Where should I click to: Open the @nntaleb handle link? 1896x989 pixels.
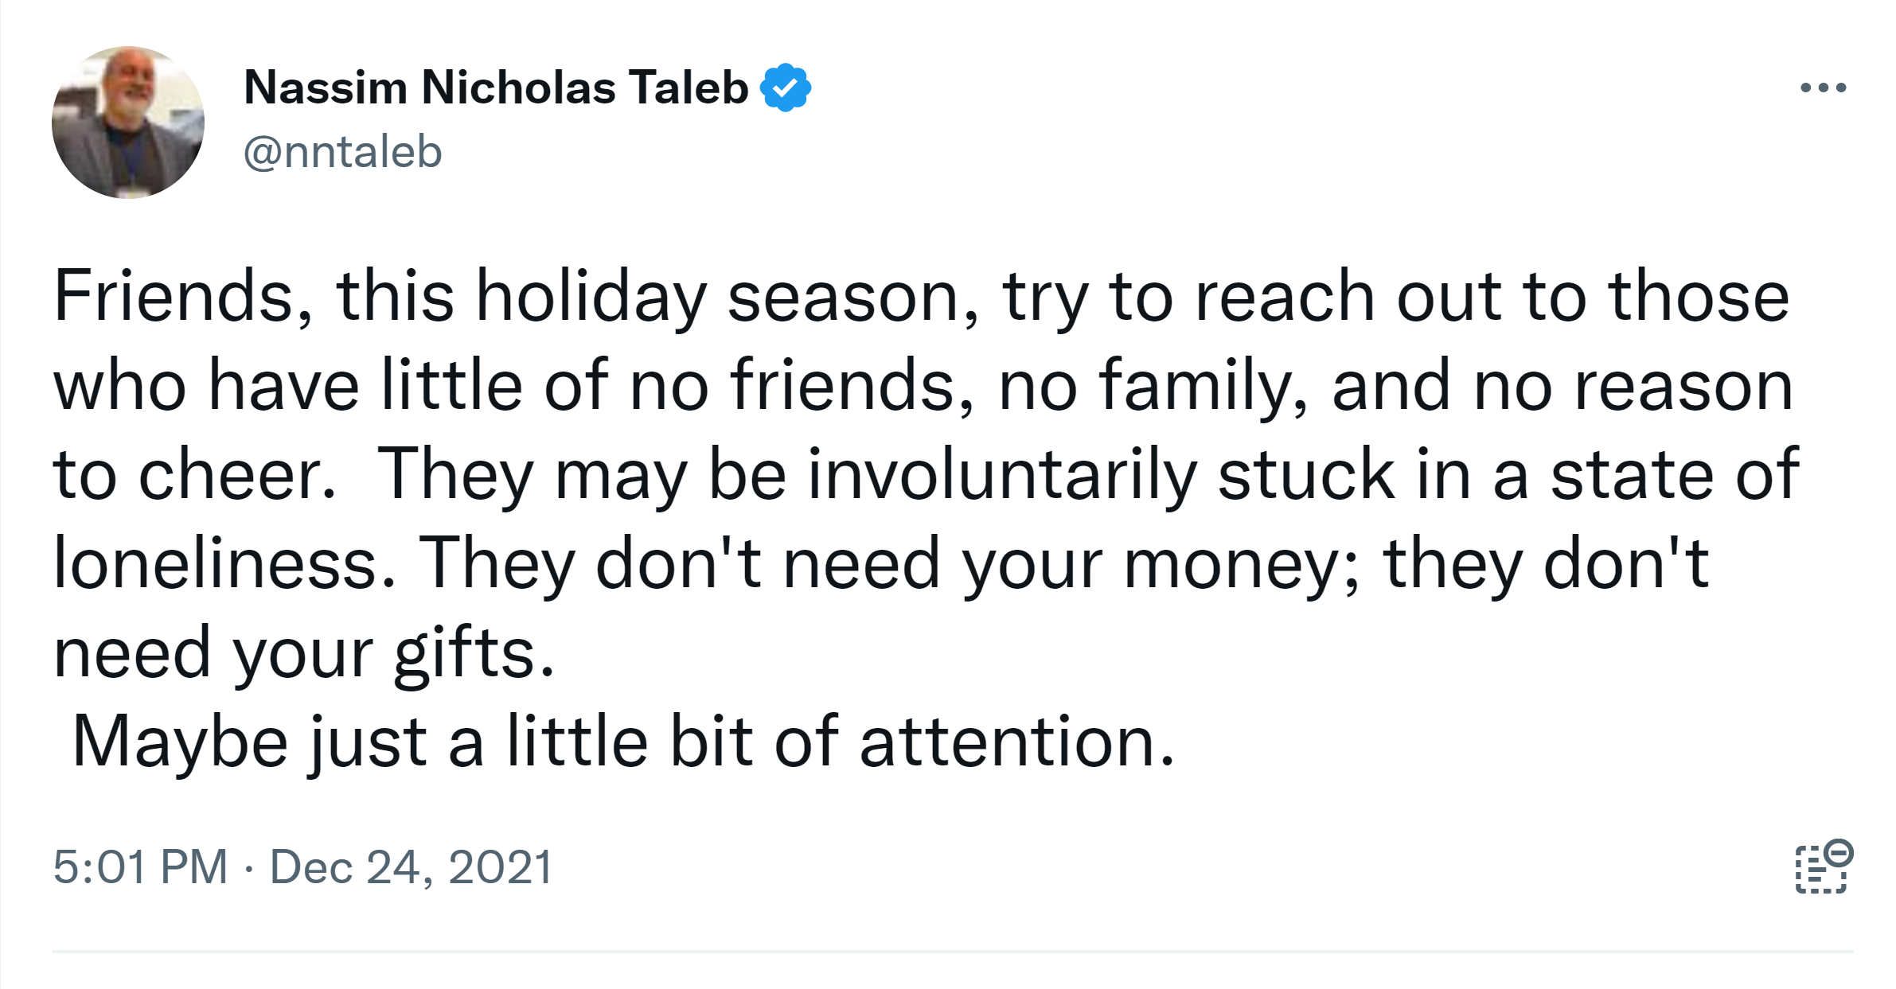[342, 152]
